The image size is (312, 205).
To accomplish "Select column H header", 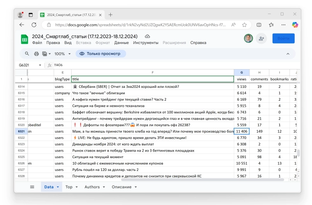I will pos(259,72).
